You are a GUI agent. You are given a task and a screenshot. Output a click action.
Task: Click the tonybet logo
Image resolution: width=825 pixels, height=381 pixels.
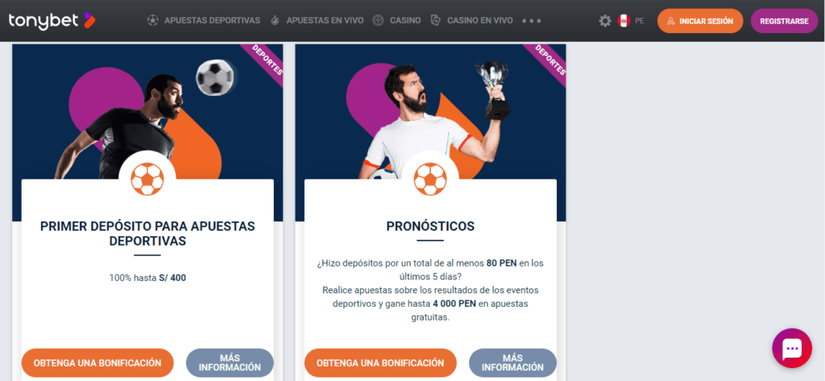pyautogui.click(x=52, y=20)
